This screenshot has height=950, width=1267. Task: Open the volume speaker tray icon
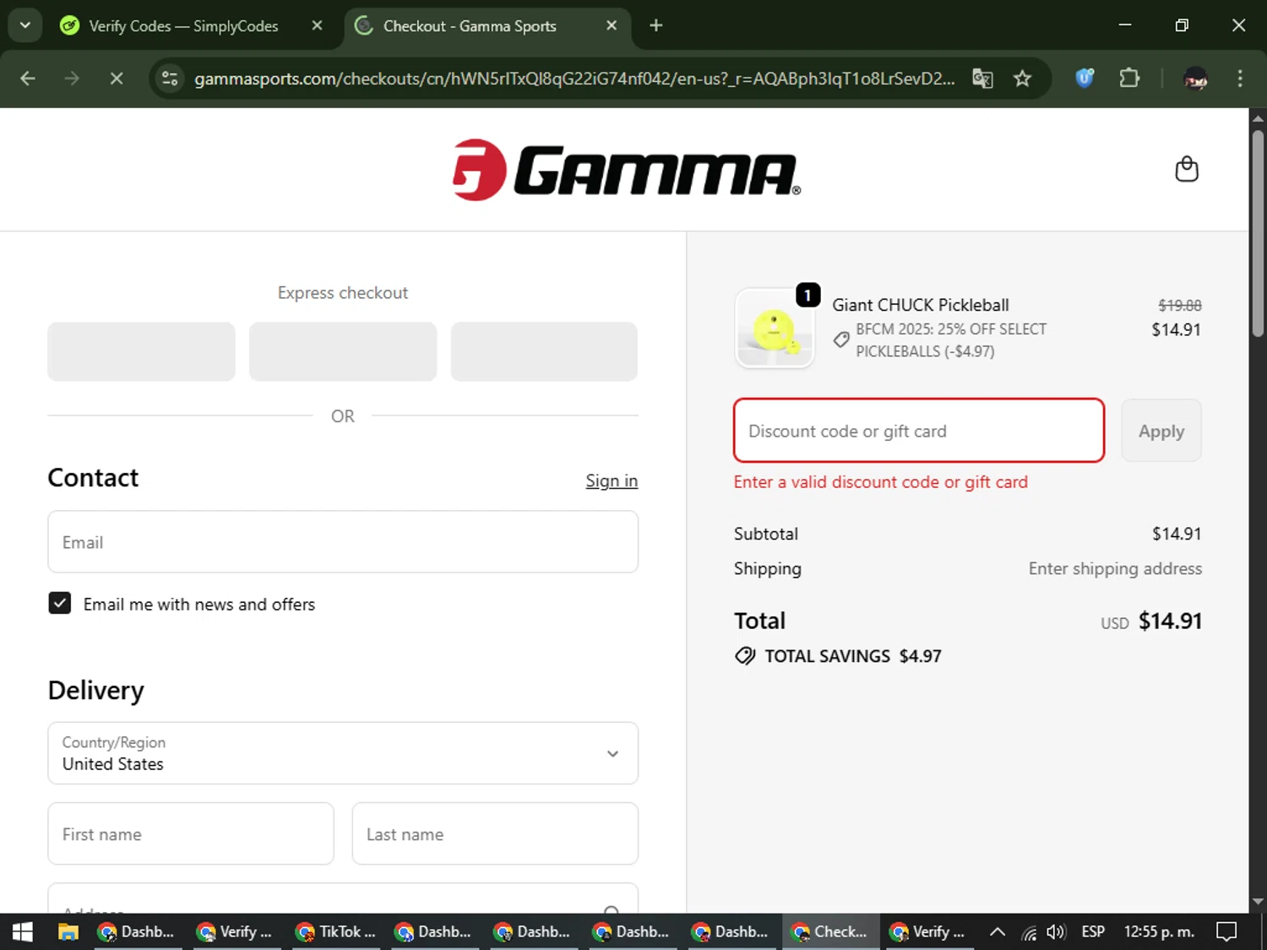coord(1056,932)
